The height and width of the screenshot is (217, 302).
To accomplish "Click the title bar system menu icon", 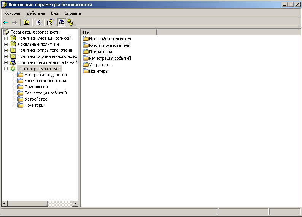I will point(5,4).
